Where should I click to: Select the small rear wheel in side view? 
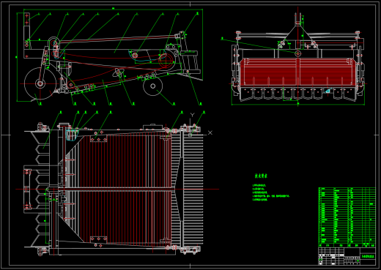pos(153,86)
